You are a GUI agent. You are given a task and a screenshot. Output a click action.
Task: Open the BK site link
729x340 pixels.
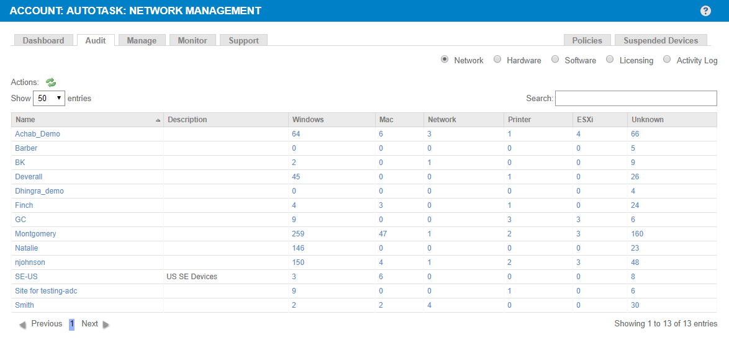[20, 163]
